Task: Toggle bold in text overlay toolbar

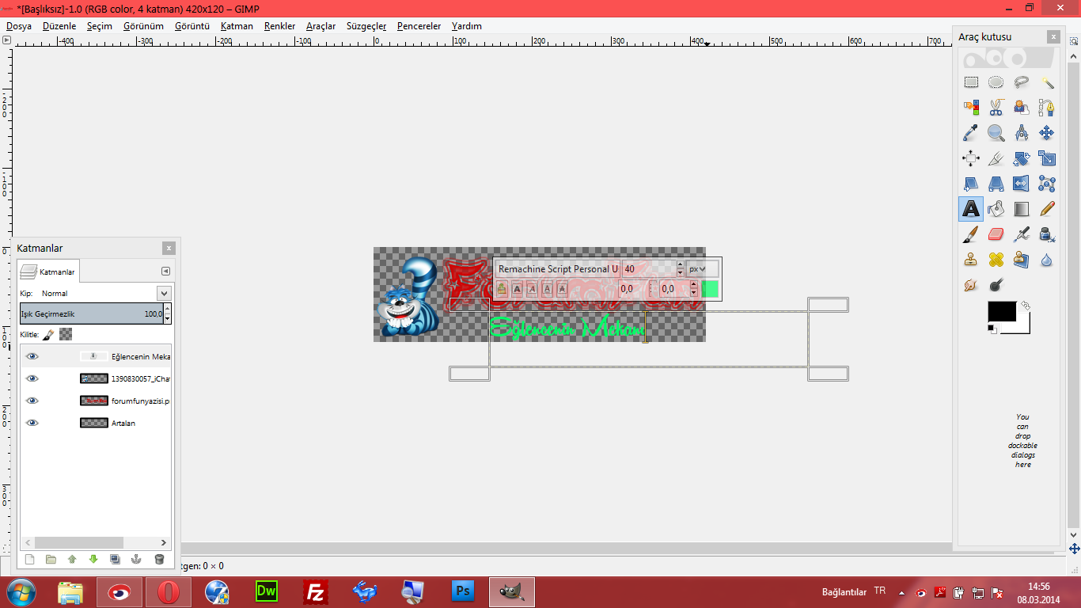Action: [517, 289]
